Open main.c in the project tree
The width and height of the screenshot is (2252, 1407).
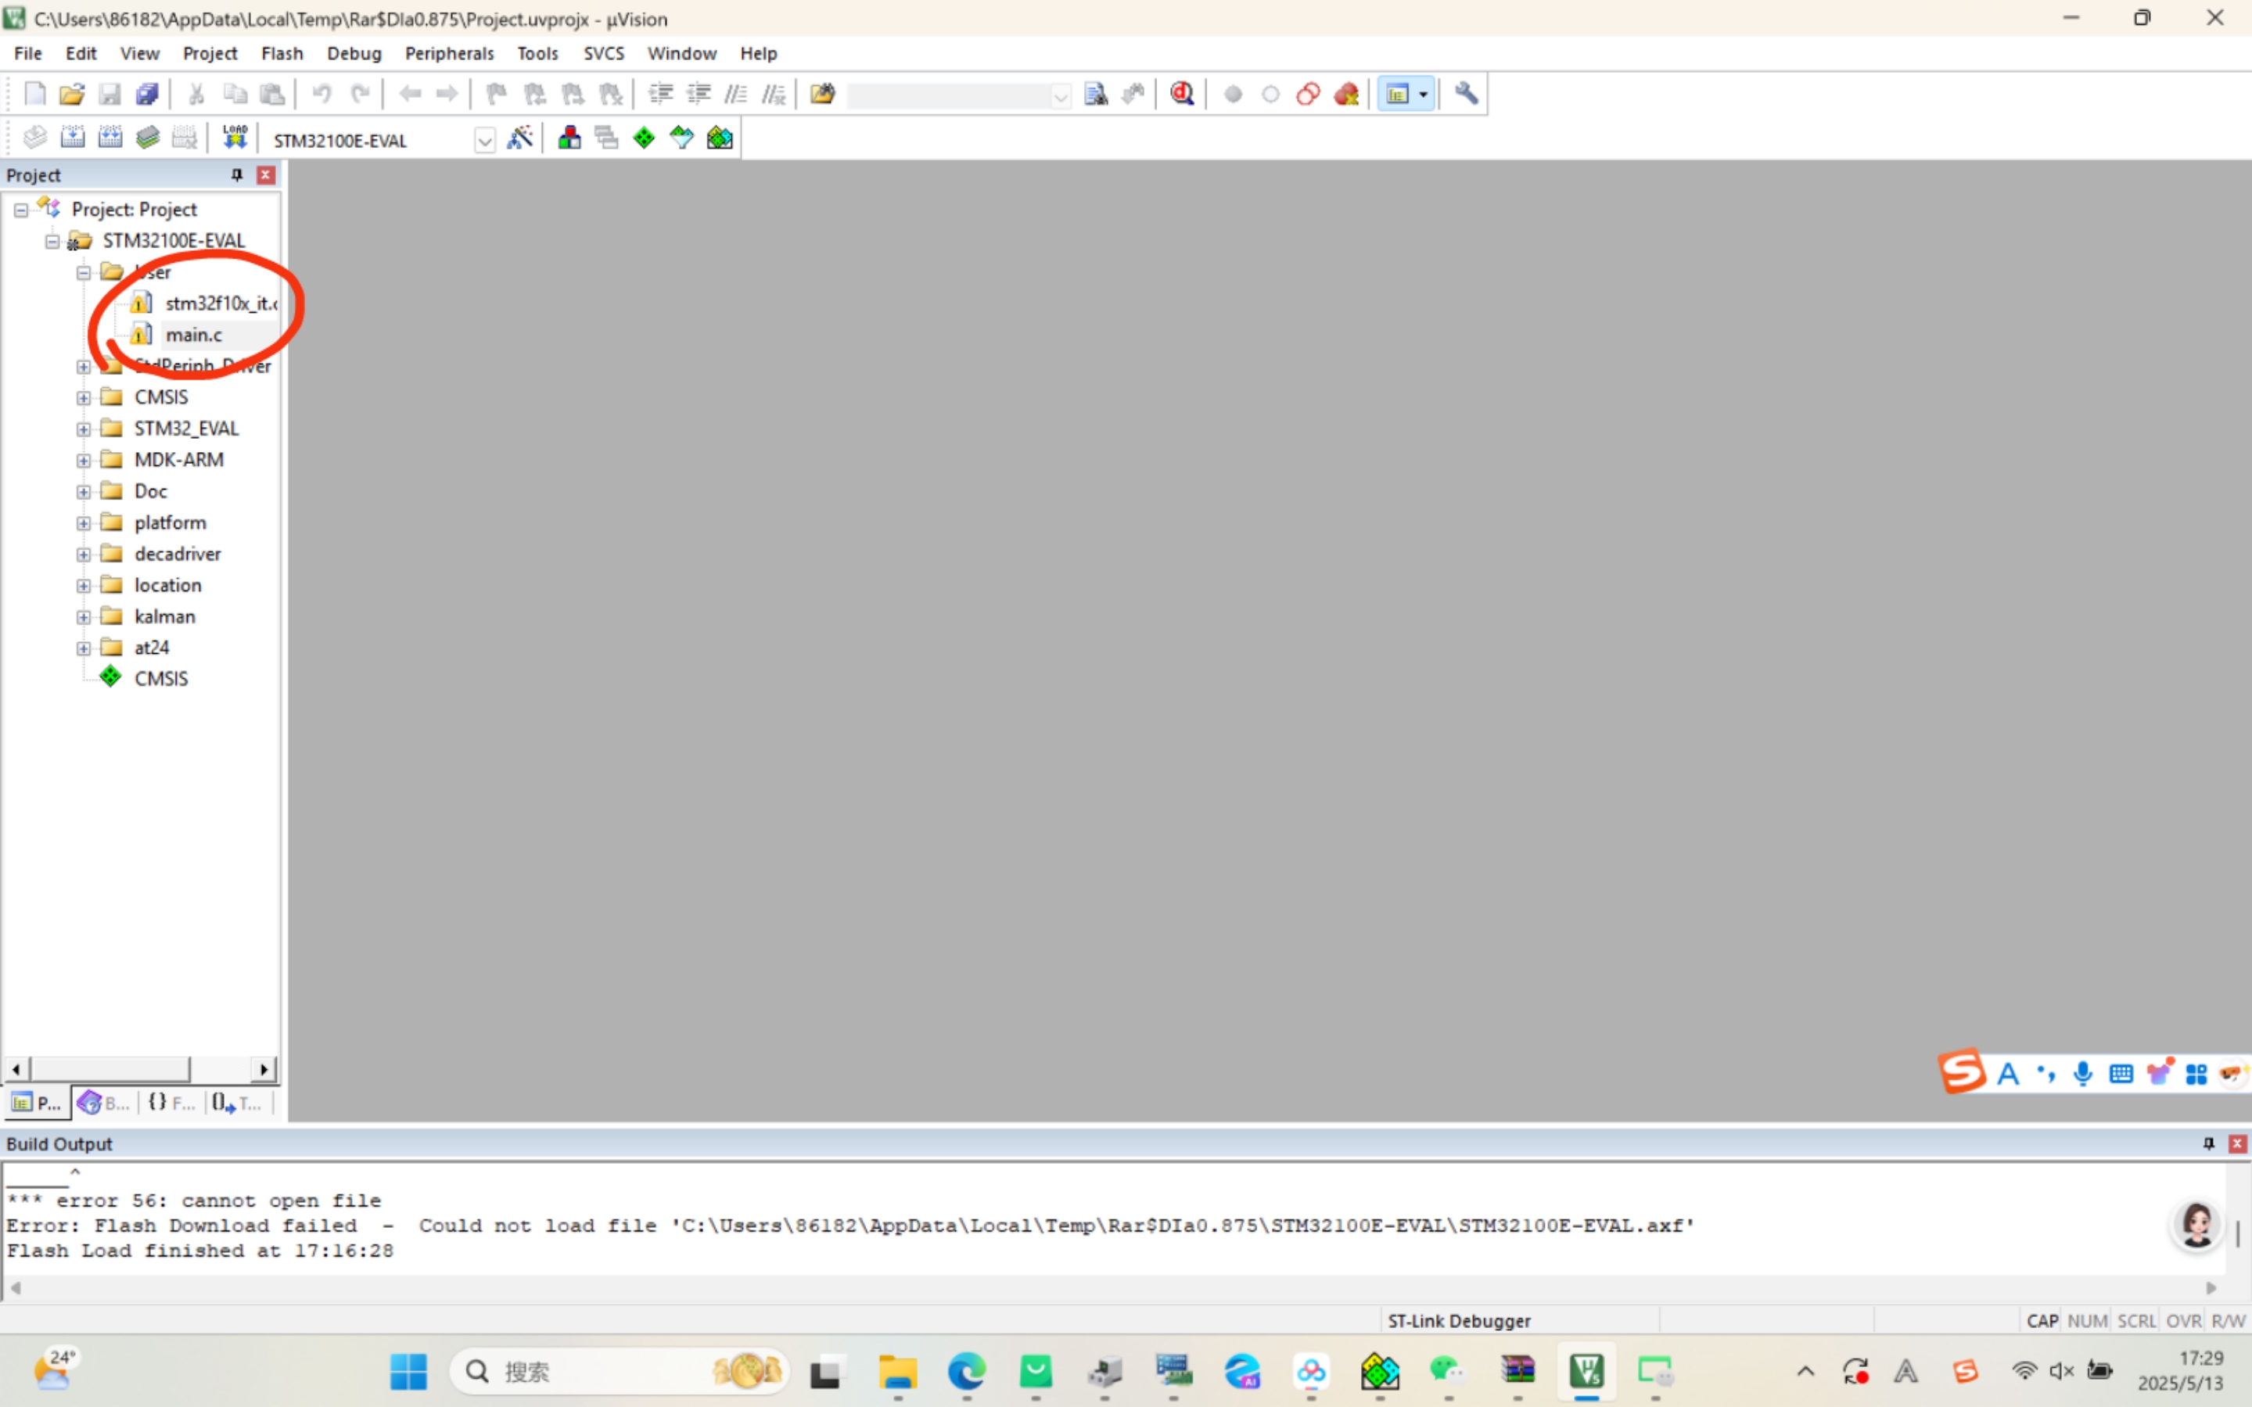click(x=193, y=335)
